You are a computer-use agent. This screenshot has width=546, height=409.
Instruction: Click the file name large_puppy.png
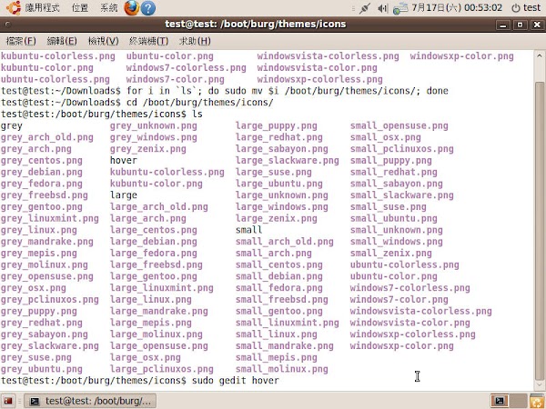click(x=276, y=126)
